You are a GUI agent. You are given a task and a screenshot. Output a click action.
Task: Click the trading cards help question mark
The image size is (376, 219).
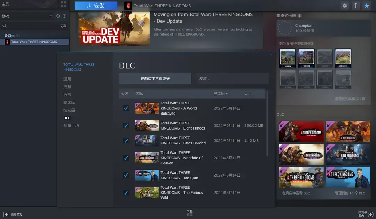tap(300, 16)
